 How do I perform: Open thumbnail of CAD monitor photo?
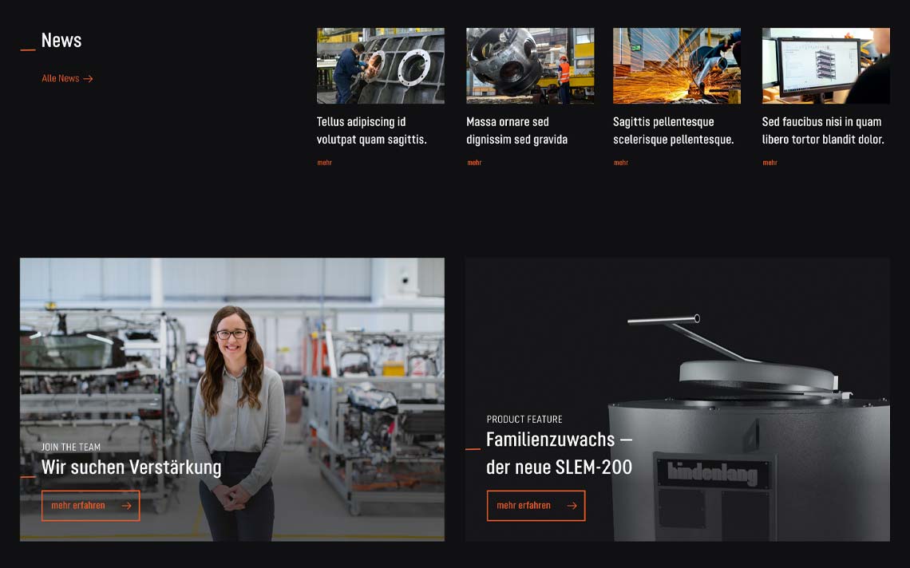pyautogui.click(x=826, y=65)
